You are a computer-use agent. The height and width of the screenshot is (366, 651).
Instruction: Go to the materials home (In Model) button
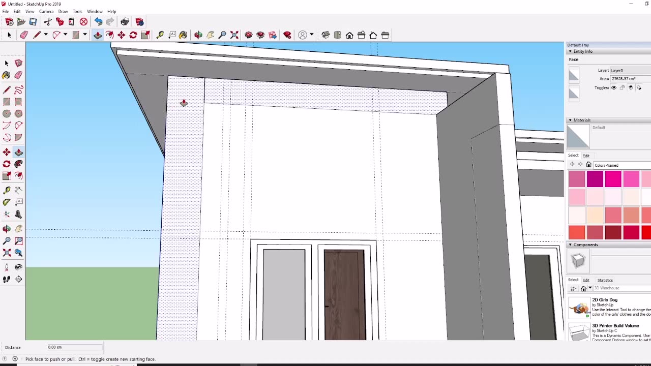point(588,165)
